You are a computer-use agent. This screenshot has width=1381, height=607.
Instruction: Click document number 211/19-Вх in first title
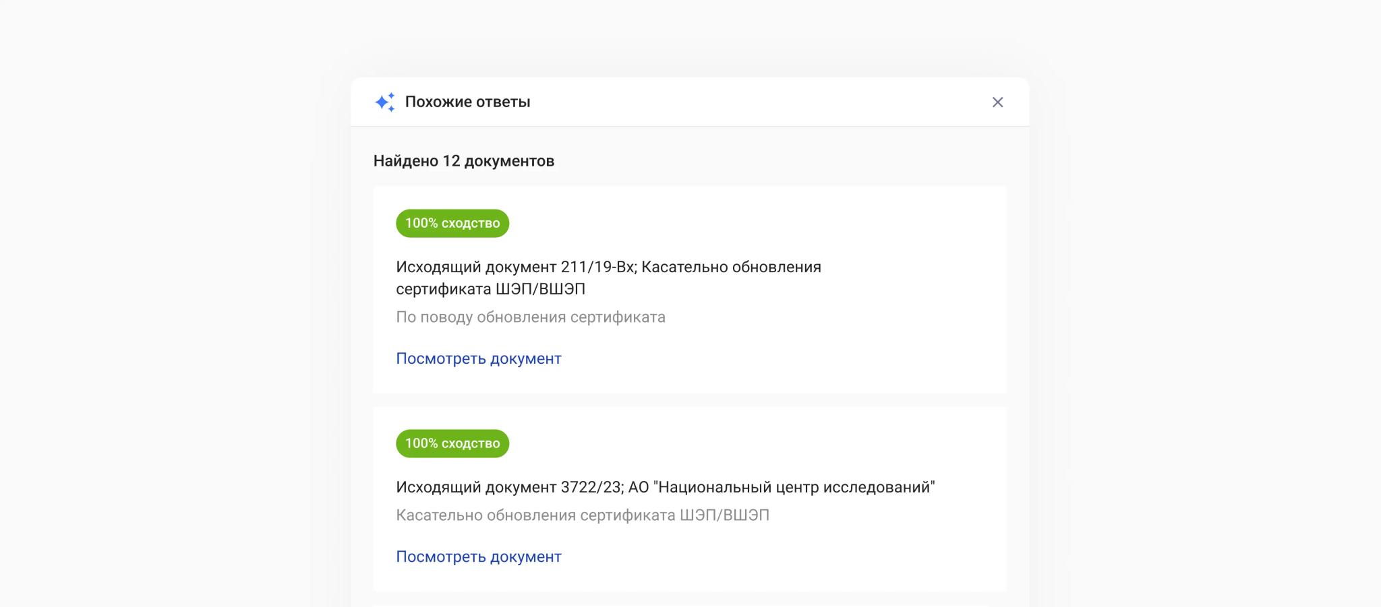[x=597, y=267]
